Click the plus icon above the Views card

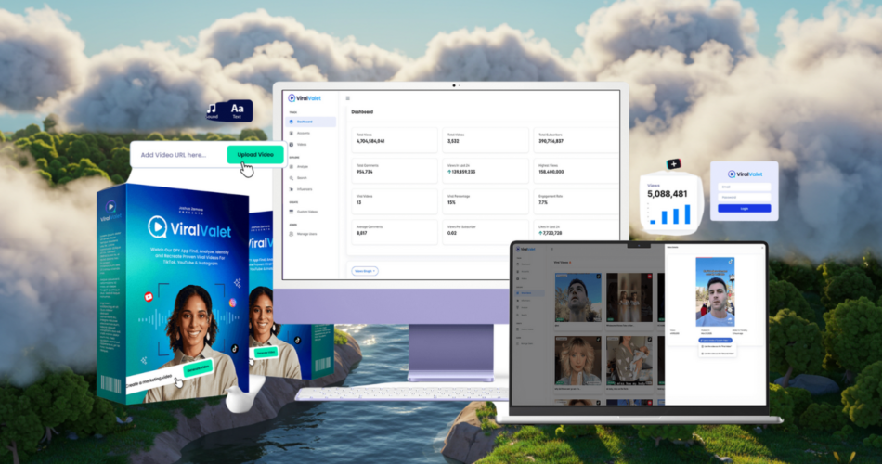pyautogui.click(x=674, y=164)
